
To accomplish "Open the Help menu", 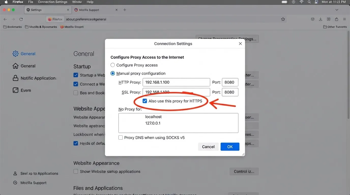I will point(90,2).
